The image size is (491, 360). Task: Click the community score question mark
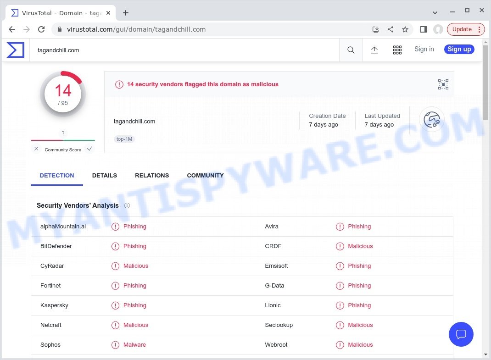(x=63, y=133)
